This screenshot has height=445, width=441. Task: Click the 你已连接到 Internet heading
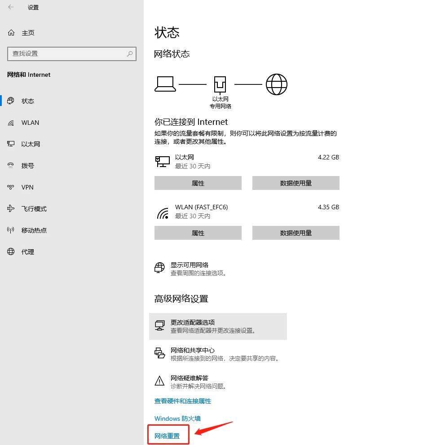(191, 122)
